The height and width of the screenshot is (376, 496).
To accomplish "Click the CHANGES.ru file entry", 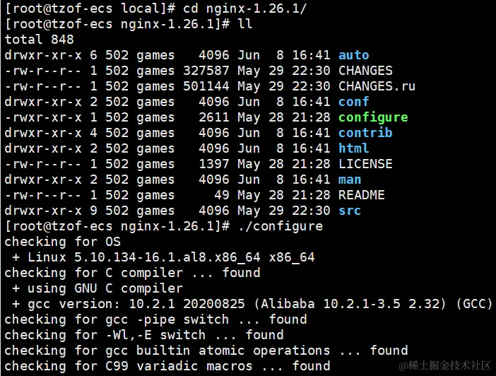I will click(377, 86).
